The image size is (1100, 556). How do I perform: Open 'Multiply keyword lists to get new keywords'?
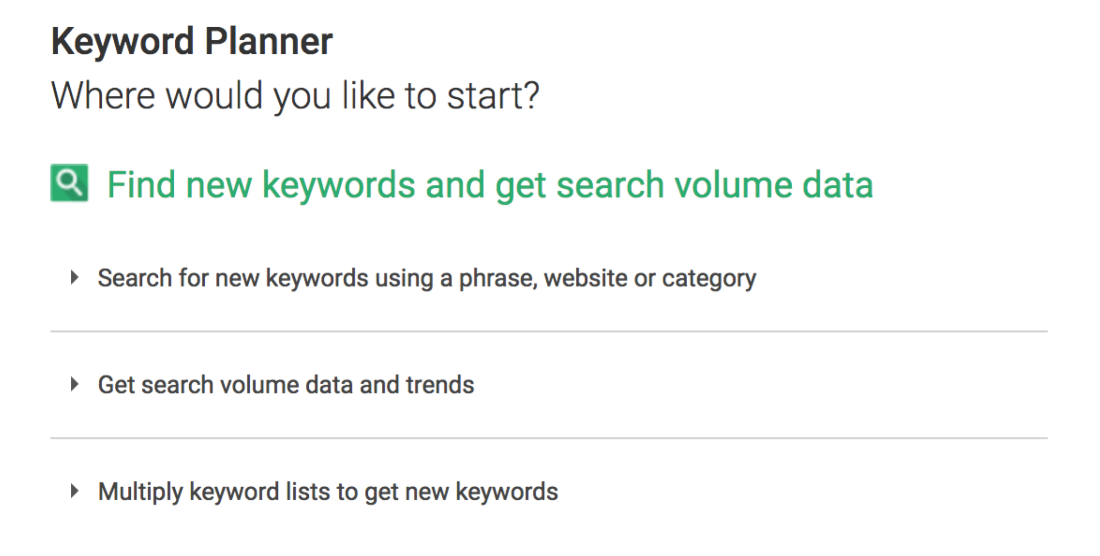tap(328, 491)
